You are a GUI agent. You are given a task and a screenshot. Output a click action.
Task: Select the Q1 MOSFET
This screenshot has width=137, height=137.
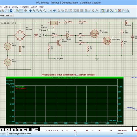coord(95,34)
